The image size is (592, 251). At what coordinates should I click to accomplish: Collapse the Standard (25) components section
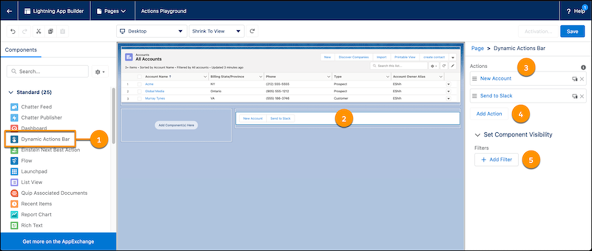11,92
